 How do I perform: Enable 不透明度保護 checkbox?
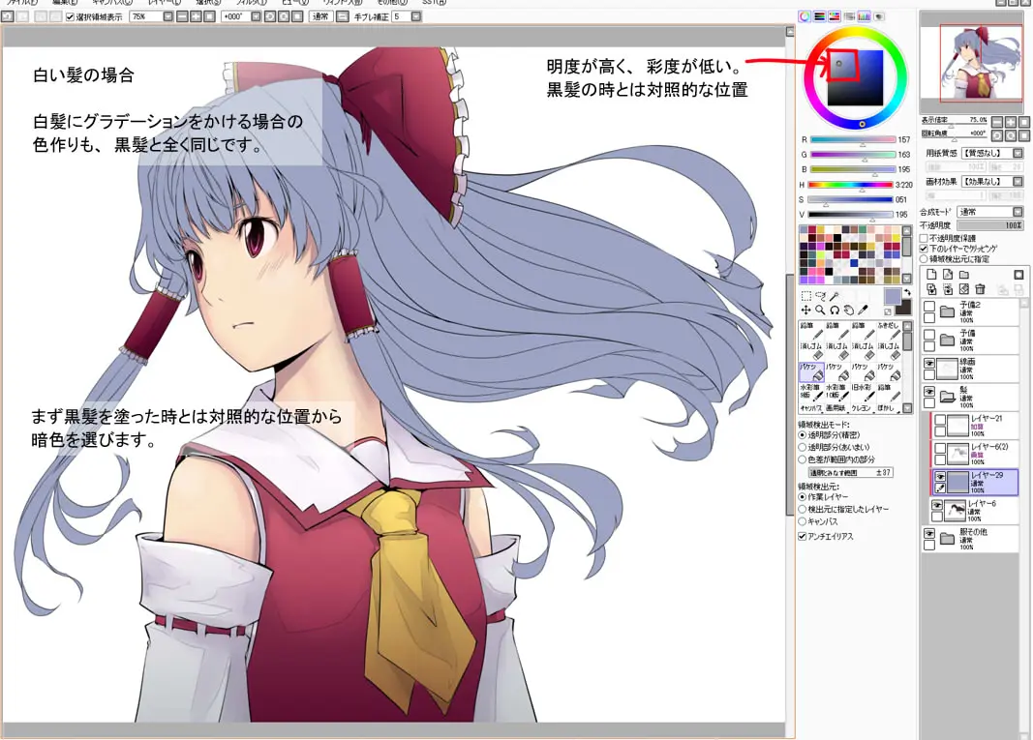925,238
